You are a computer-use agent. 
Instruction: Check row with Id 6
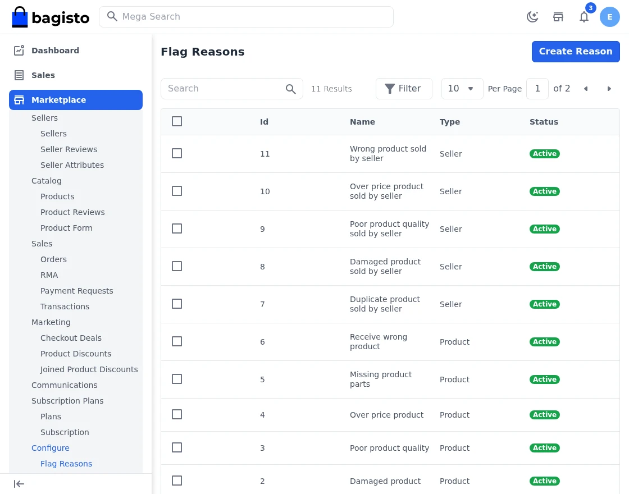click(177, 342)
